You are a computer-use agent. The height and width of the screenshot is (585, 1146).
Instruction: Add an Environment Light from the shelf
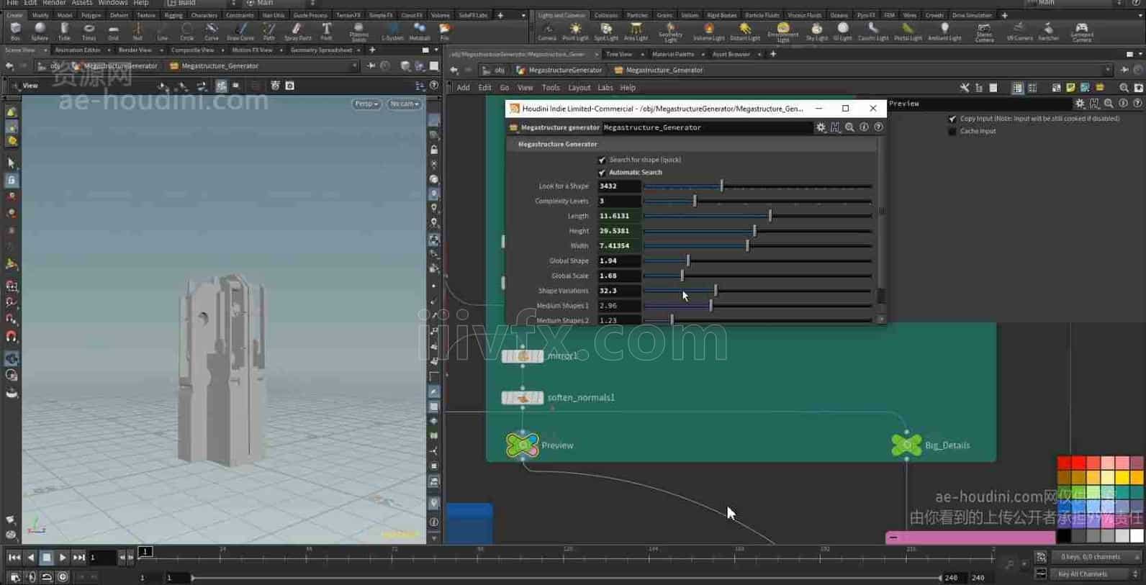click(x=782, y=32)
